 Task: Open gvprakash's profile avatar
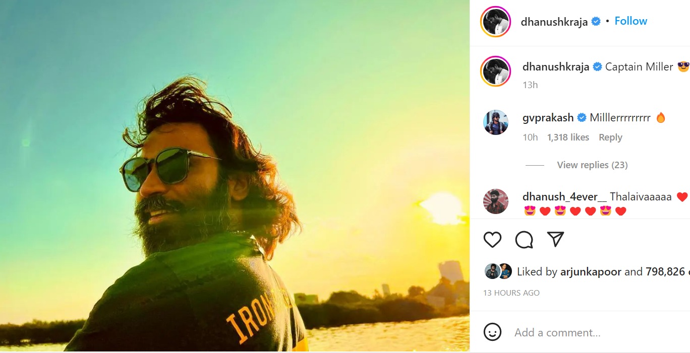495,122
